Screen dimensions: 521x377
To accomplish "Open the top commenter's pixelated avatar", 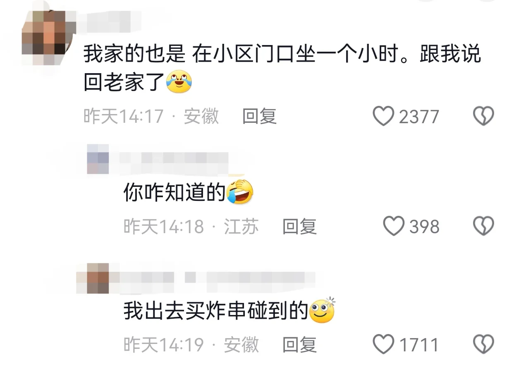I will pyautogui.click(x=49, y=38).
